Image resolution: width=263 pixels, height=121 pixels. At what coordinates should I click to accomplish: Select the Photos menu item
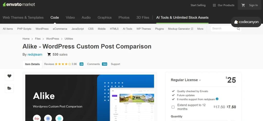[124, 18]
